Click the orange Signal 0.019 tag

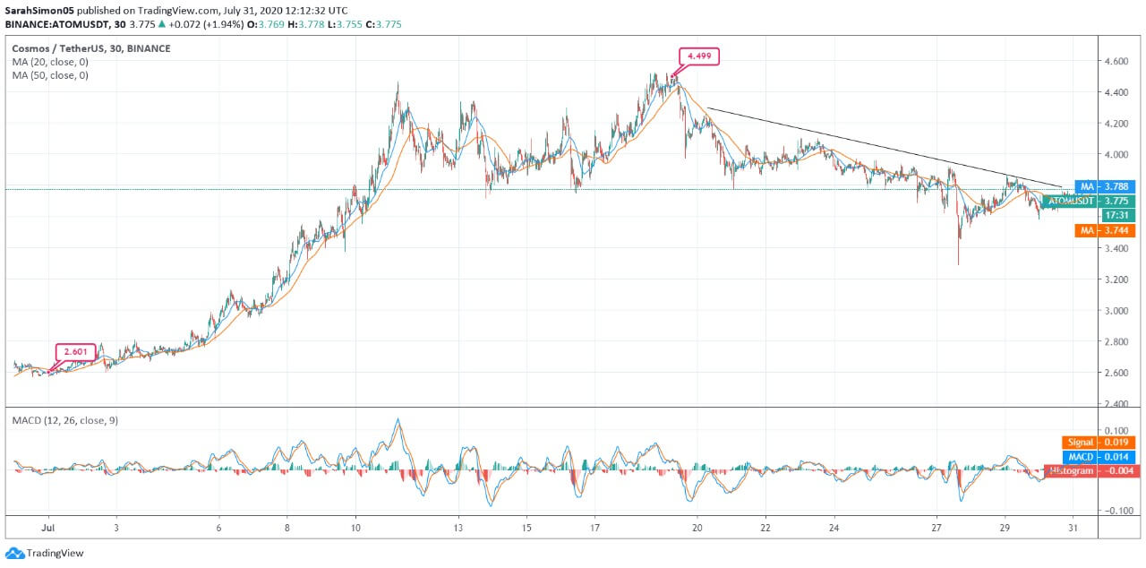1099,443
